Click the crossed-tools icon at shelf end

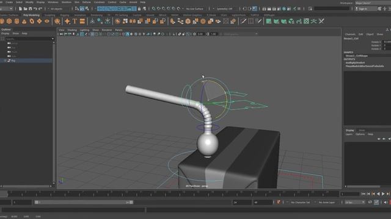point(321,21)
